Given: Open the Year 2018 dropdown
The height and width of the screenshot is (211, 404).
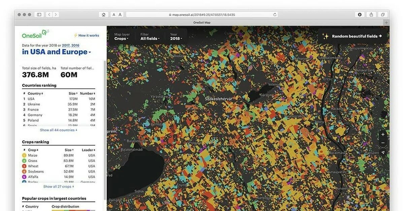Looking at the screenshot, I should coord(176,37).
